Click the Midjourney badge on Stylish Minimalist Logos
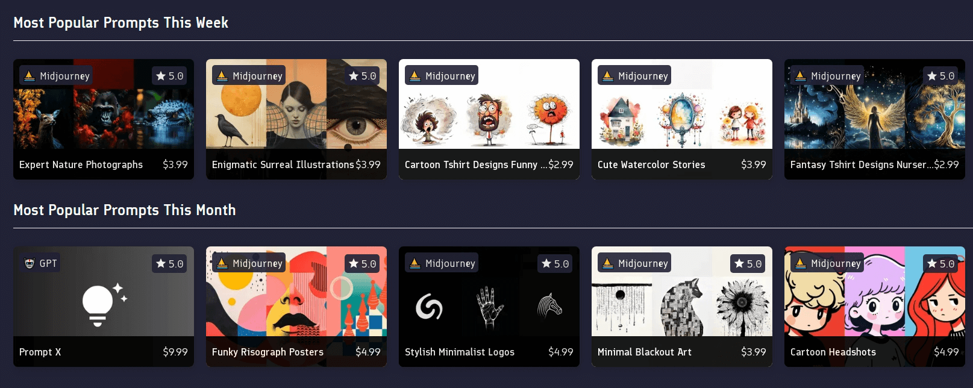973x388 pixels. (442, 263)
